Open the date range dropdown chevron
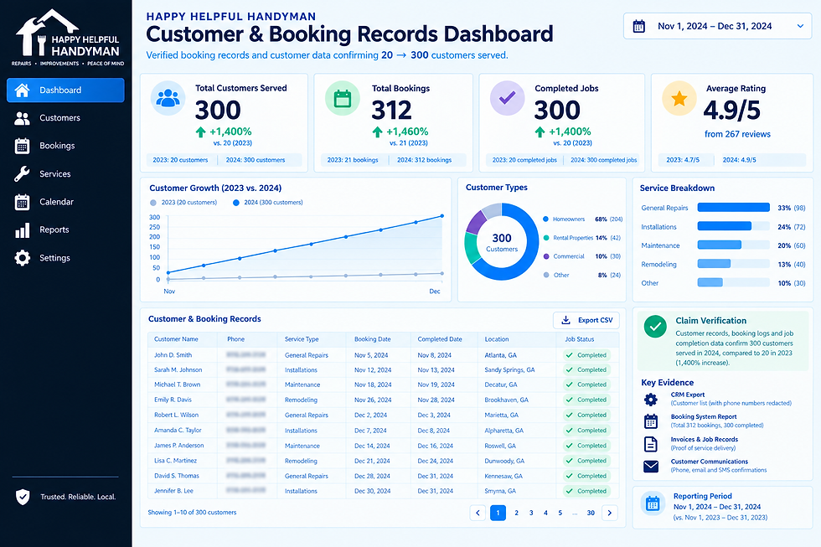The image size is (821, 547). click(800, 26)
